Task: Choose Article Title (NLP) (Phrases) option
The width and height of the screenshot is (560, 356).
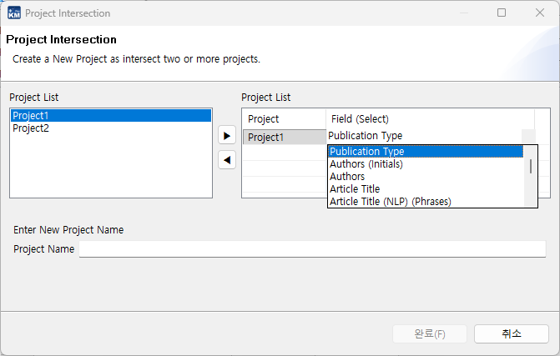Action: (425, 201)
